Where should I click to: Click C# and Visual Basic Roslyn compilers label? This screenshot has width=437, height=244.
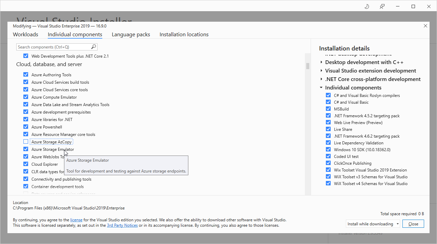(x=367, y=95)
